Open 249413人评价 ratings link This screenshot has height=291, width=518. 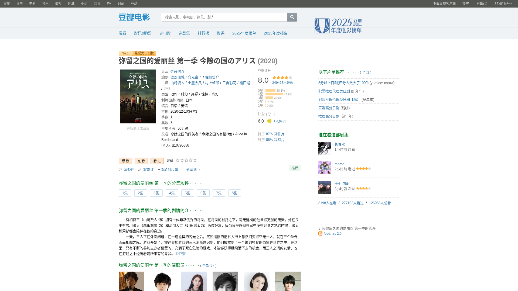coord(282,83)
